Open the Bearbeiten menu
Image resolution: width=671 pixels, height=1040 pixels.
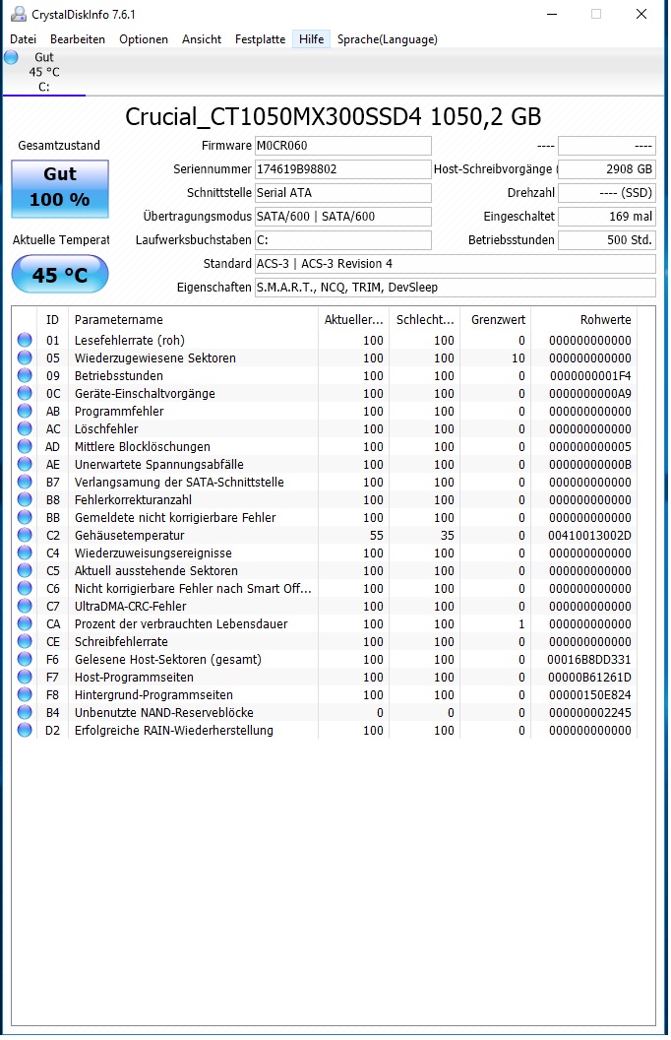click(78, 39)
